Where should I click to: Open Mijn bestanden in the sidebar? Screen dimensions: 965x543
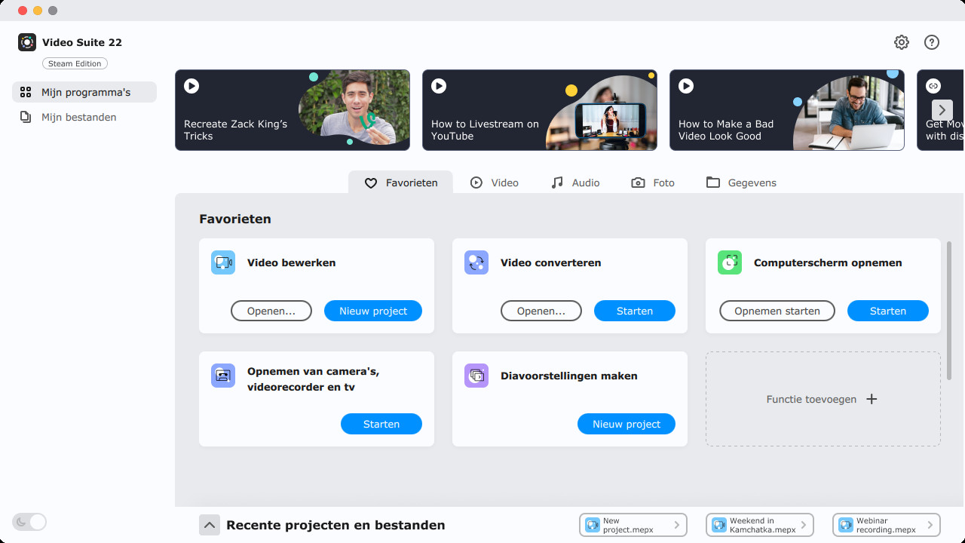(x=78, y=117)
